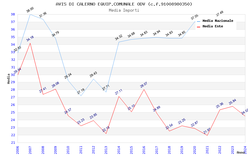The height and width of the screenshot is (160, 248).
Task: Click the 27.71 data label
Action: click(106, 88)
